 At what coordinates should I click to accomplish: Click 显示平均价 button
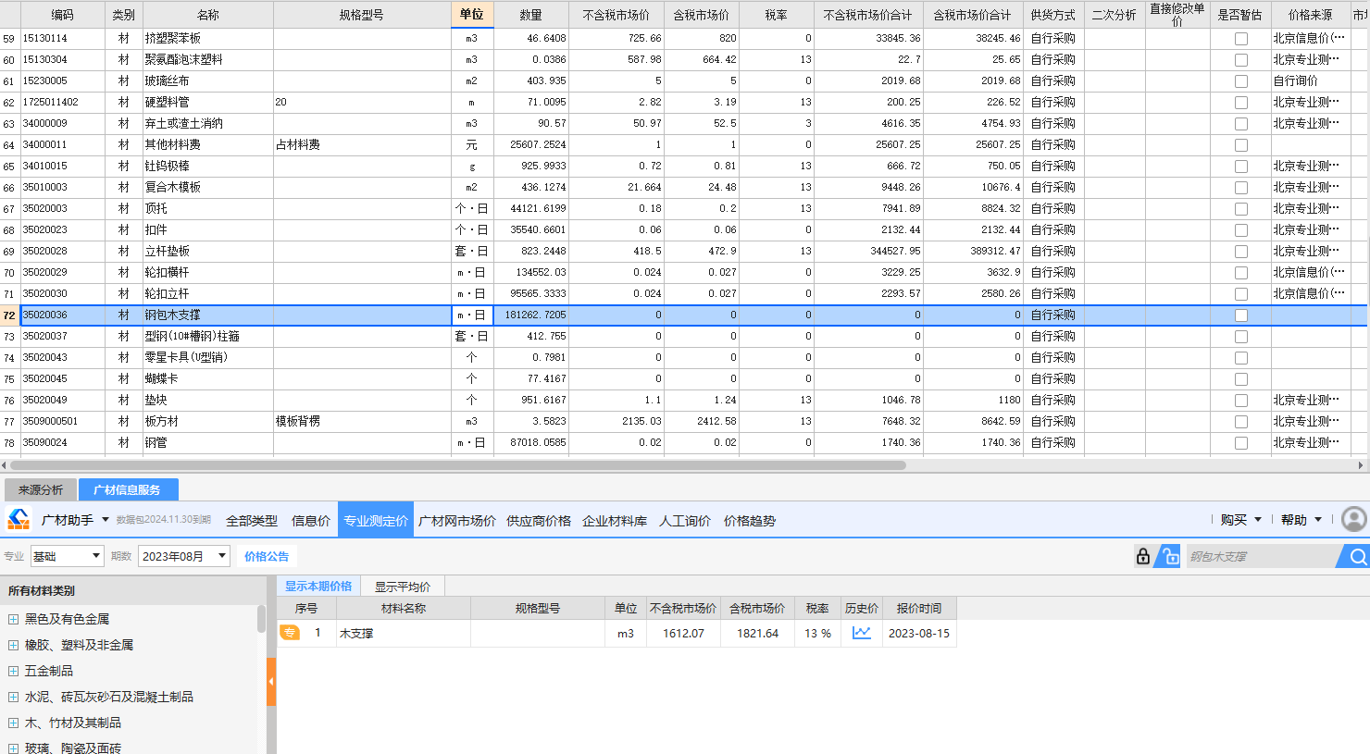[x=403, y=587]
